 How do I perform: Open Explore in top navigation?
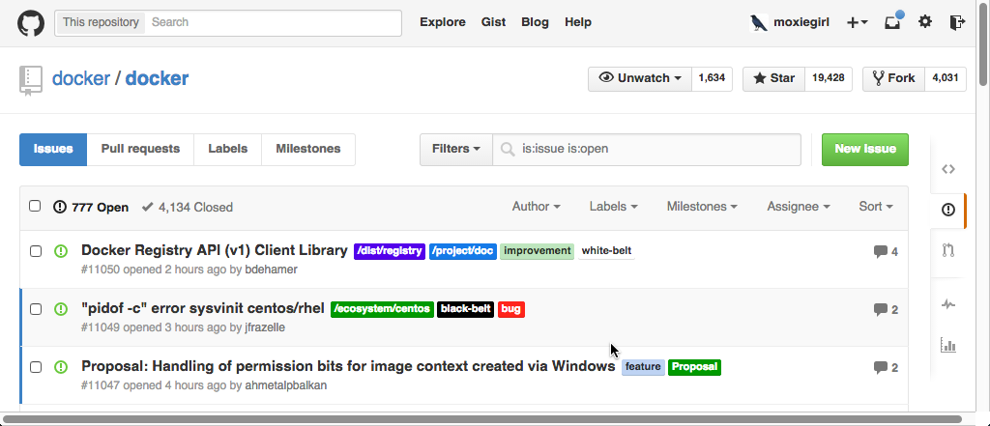coord(443,22)
